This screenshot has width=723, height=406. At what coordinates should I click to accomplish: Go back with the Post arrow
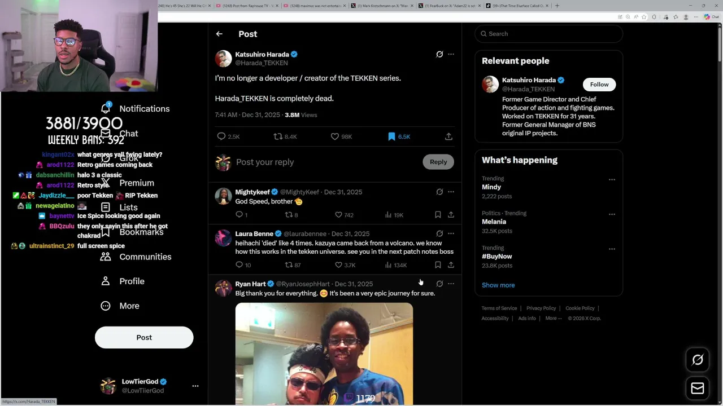click(219, 34)
